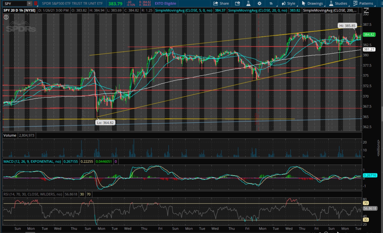Click the MACD signal value 0.22255
The height and width of the screenshot is (233, 383).
tap(87, 161)
